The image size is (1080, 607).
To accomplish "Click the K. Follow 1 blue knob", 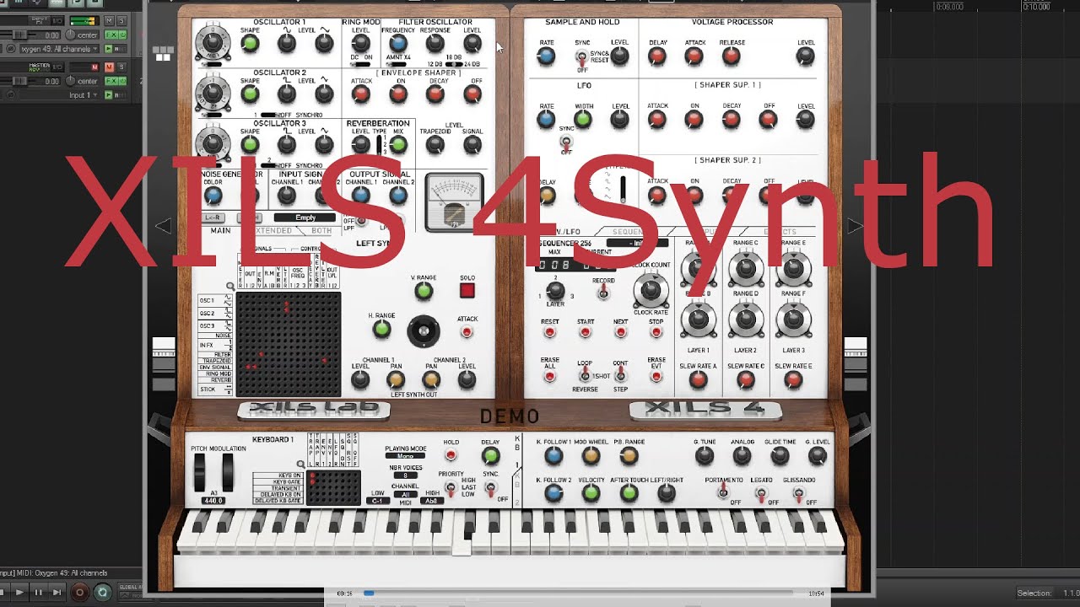I will coord(553,456).
